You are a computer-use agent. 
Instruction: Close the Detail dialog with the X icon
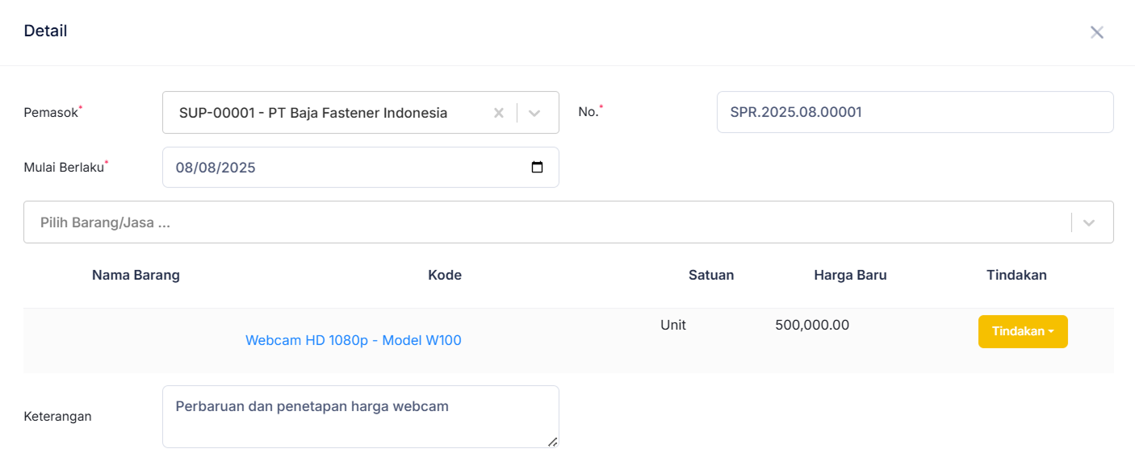coord(1096,32)
